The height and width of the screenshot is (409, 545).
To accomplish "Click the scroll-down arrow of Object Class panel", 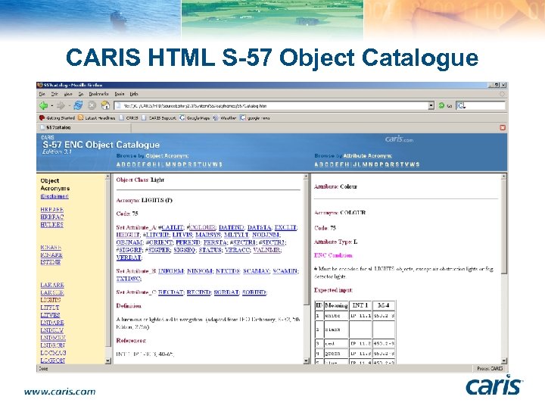I will point(307,361).
